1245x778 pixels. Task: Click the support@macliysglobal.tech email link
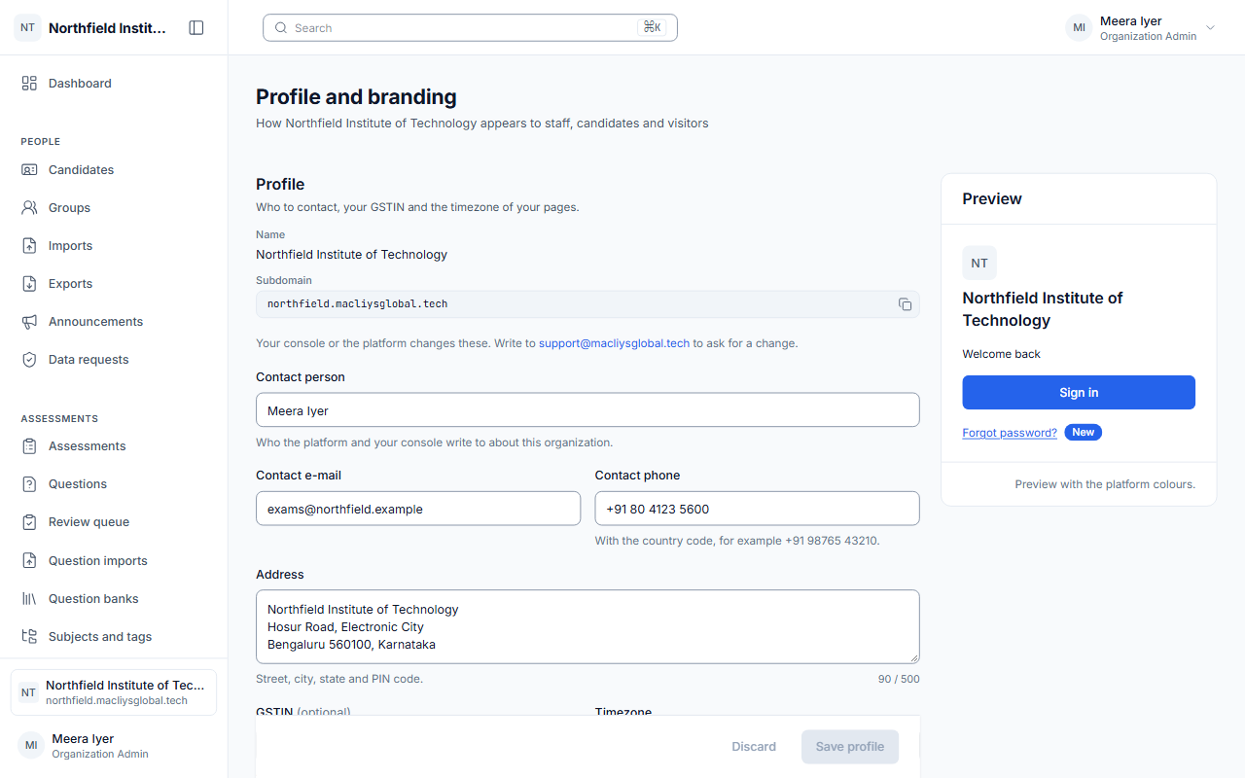point(614,343)
